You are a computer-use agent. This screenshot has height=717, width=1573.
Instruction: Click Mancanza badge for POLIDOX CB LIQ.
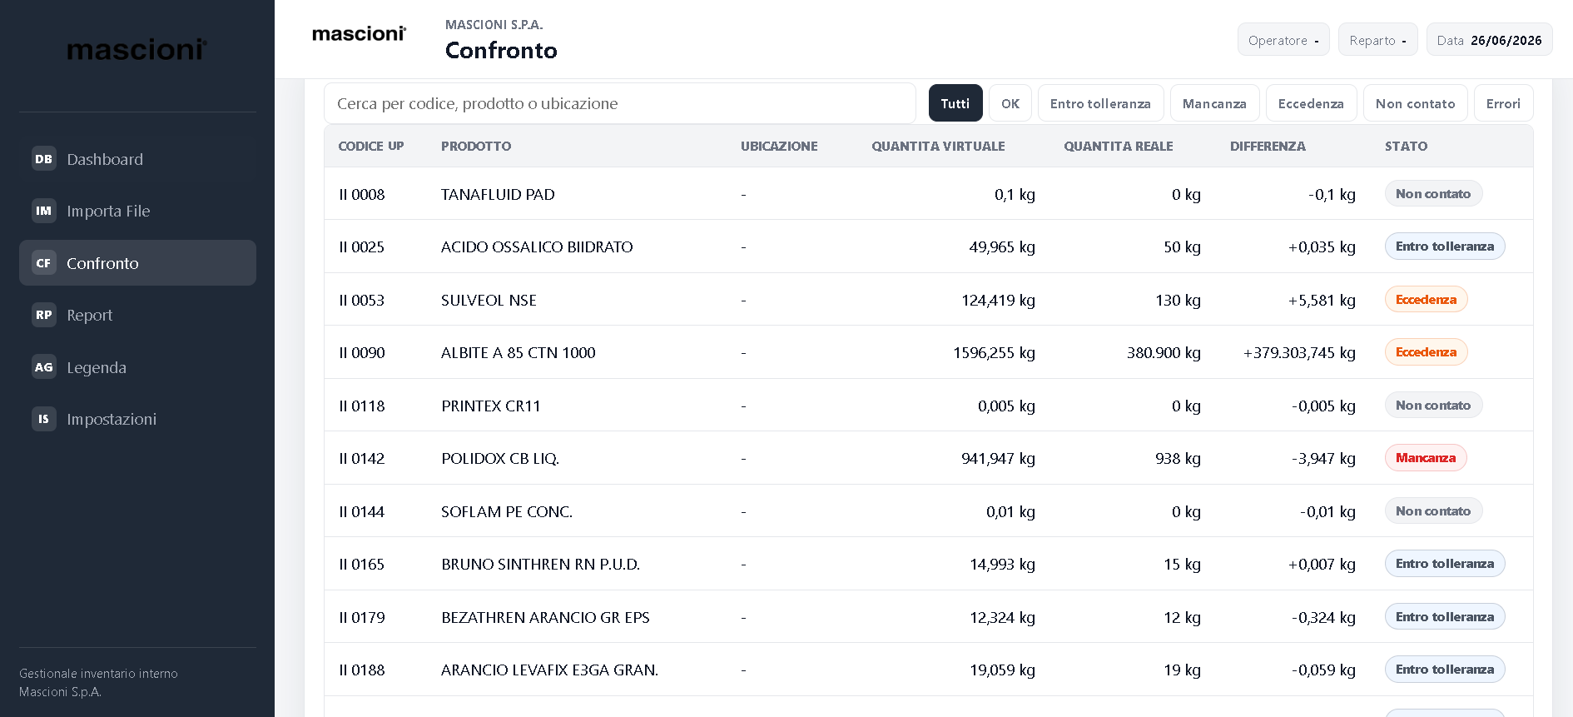1426,458
